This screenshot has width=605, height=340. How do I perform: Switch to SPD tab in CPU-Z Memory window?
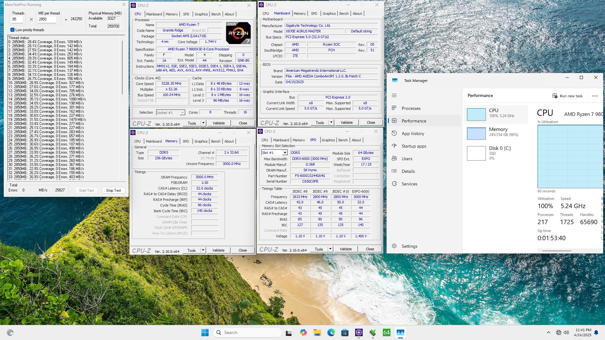[x=186, y=141]
